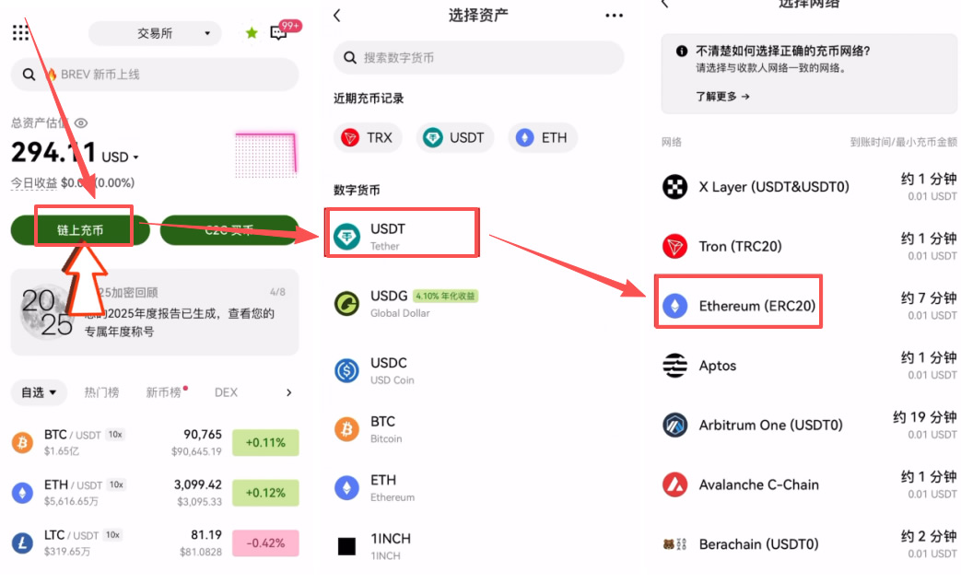Select the ETH recent deposit chip

click(543, 138)
